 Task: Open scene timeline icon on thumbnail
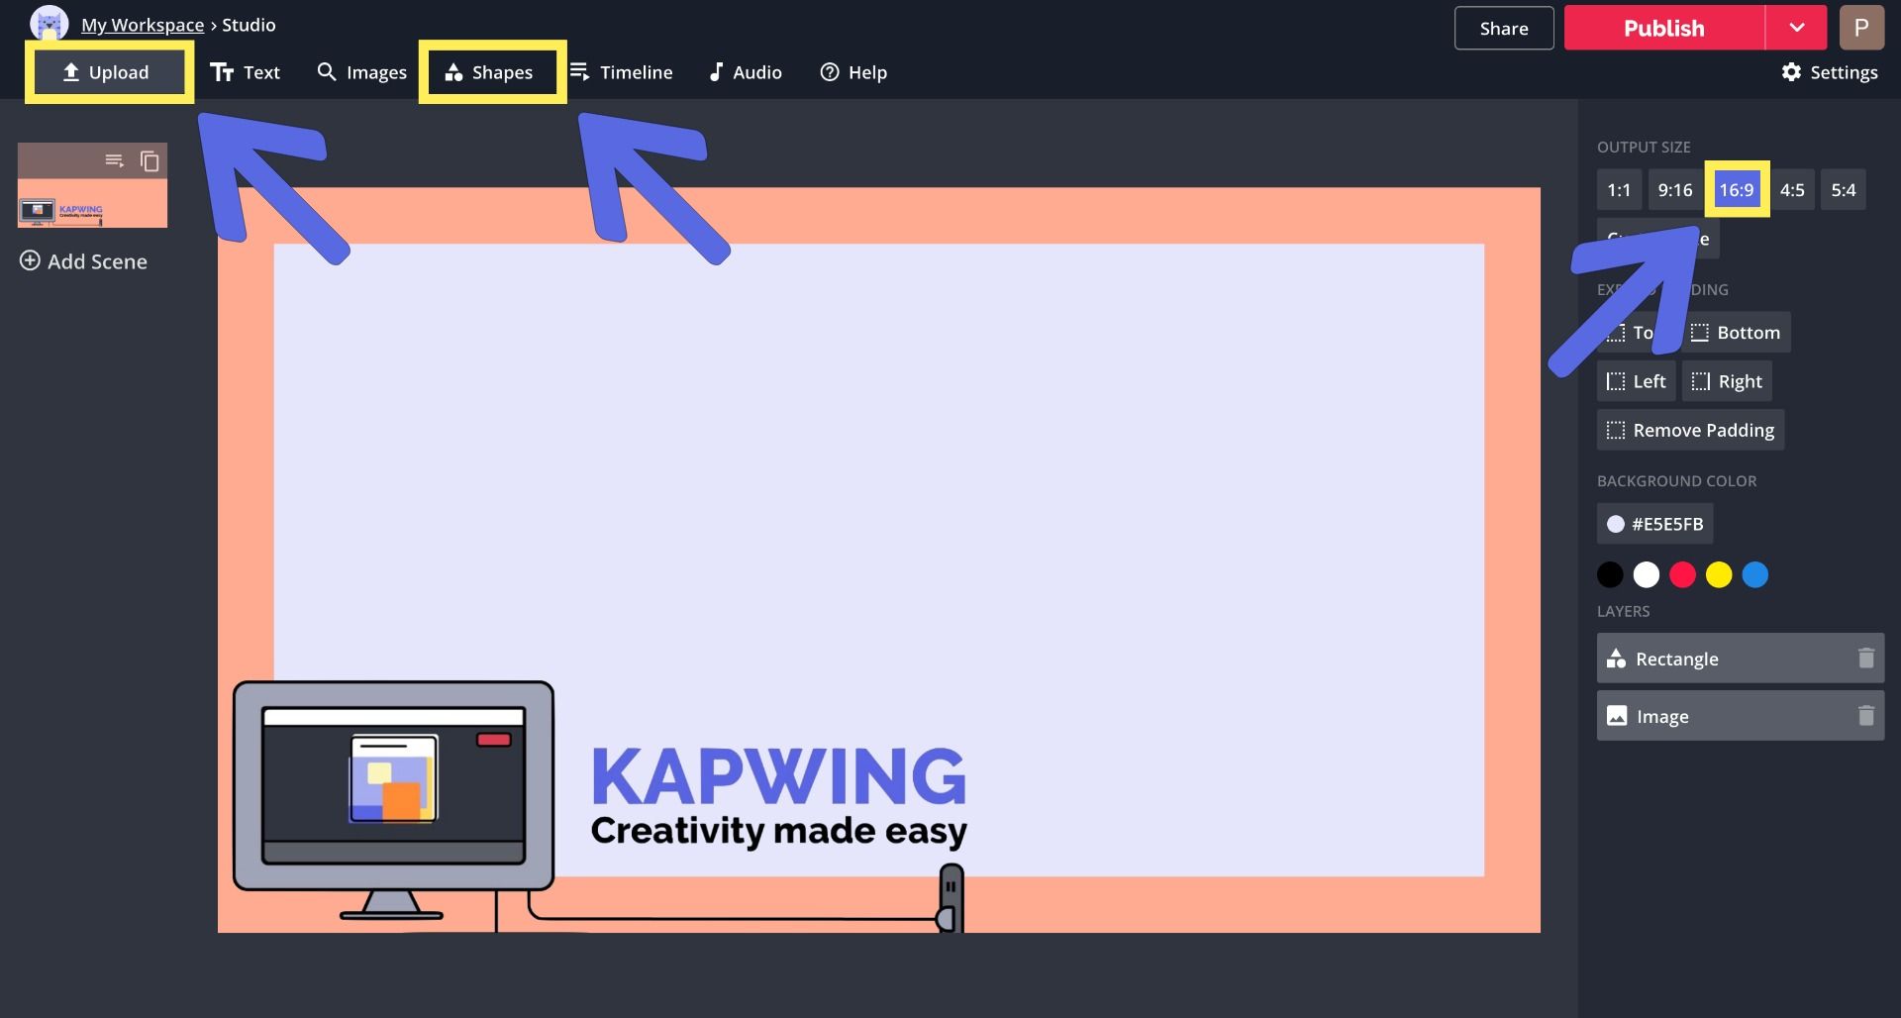click(115, 160)
